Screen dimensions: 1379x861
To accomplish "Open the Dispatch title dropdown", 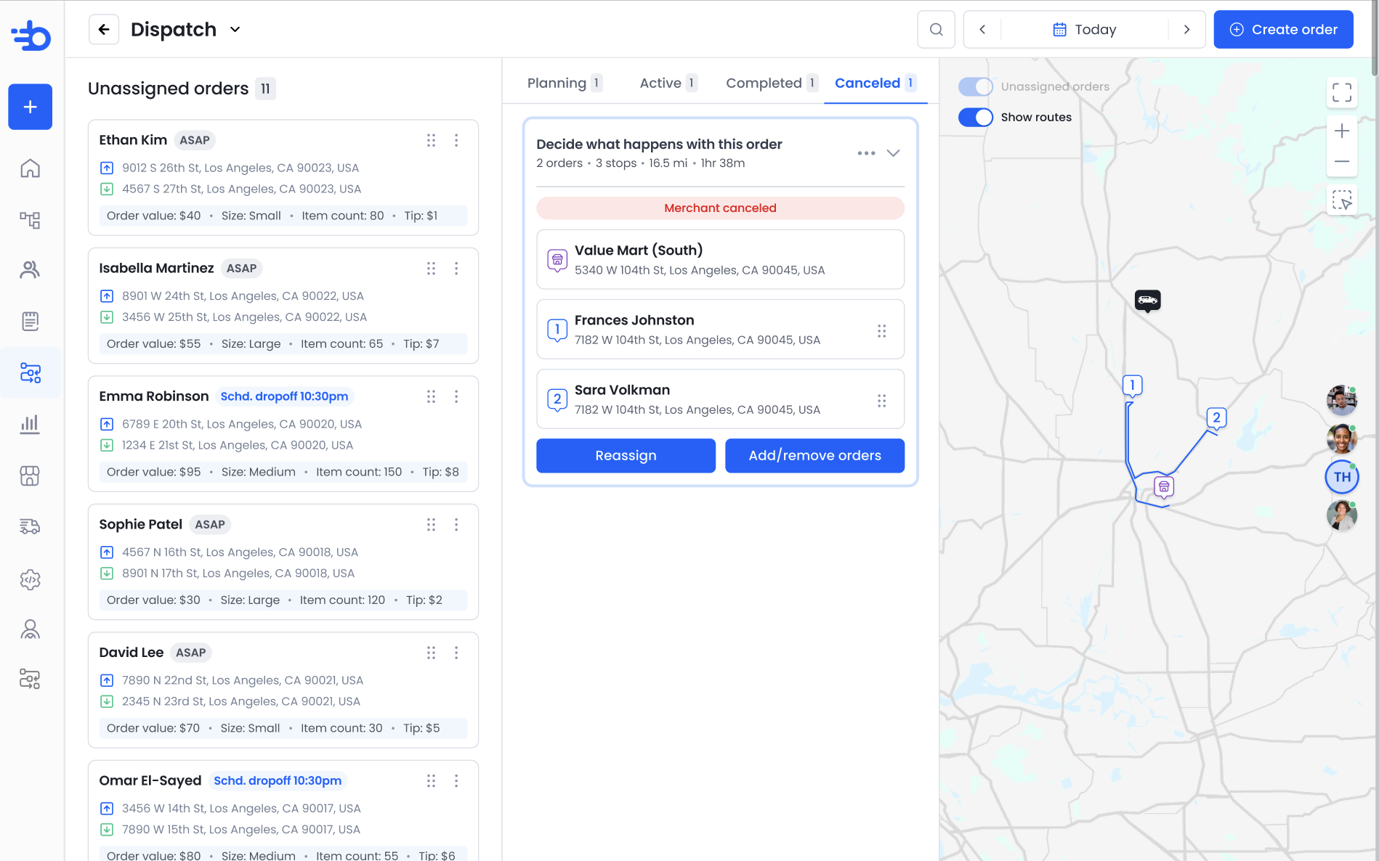I will tap(235, 30).
